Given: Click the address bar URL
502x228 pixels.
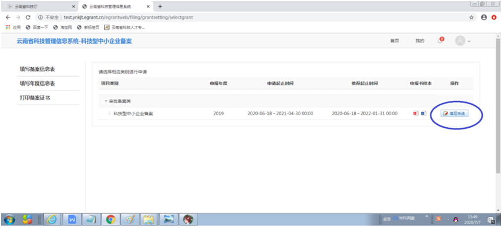Looking at the screenshot, I should pyautogui.click(x=128, y=17).
